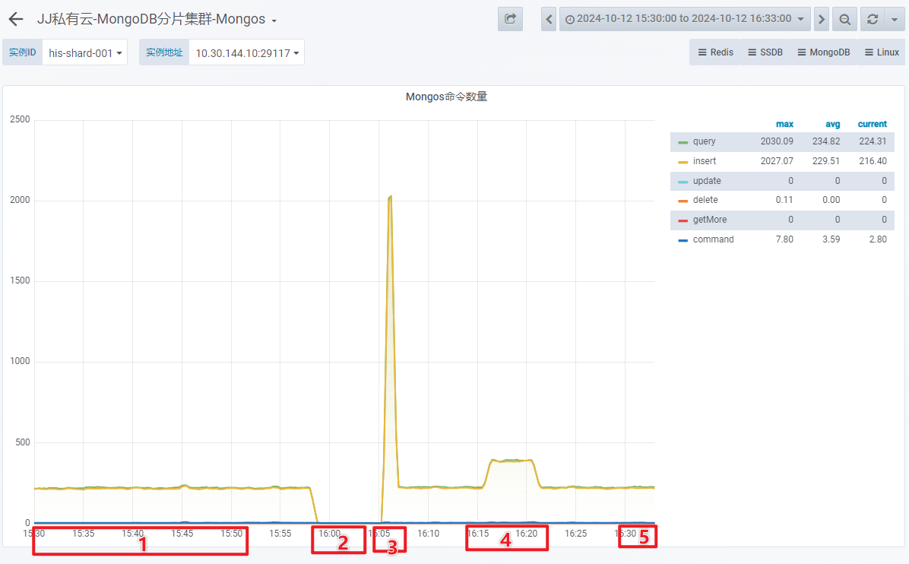Open the MongoDB dashboard link

(x=823, y=52)
